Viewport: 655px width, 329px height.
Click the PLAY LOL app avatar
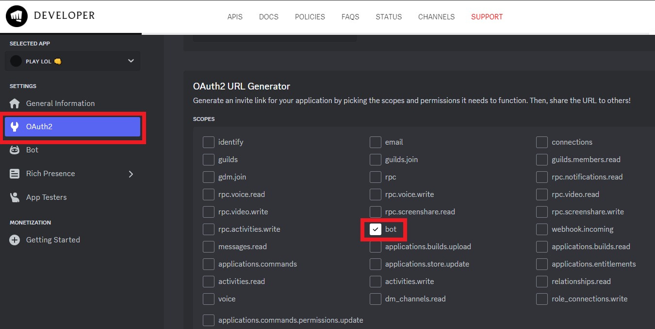(x=16, y=61)
